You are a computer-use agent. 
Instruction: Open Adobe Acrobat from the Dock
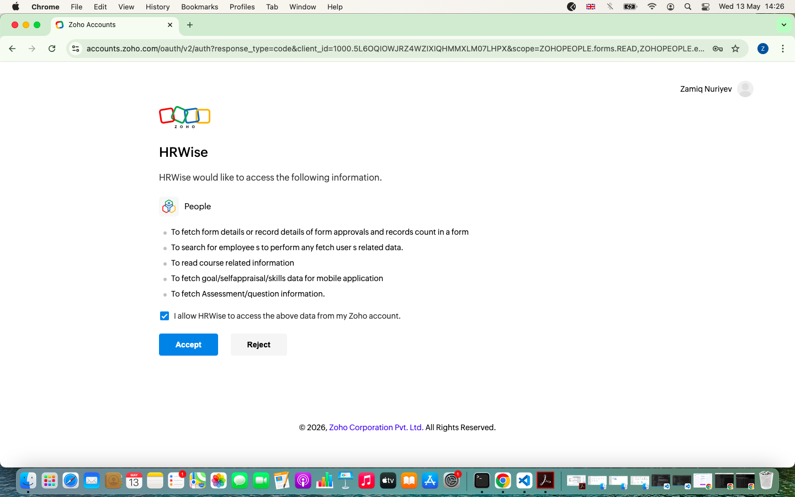(545, 480)
